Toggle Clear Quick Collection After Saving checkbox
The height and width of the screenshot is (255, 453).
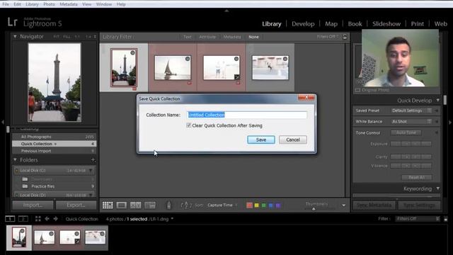(189, 125)
